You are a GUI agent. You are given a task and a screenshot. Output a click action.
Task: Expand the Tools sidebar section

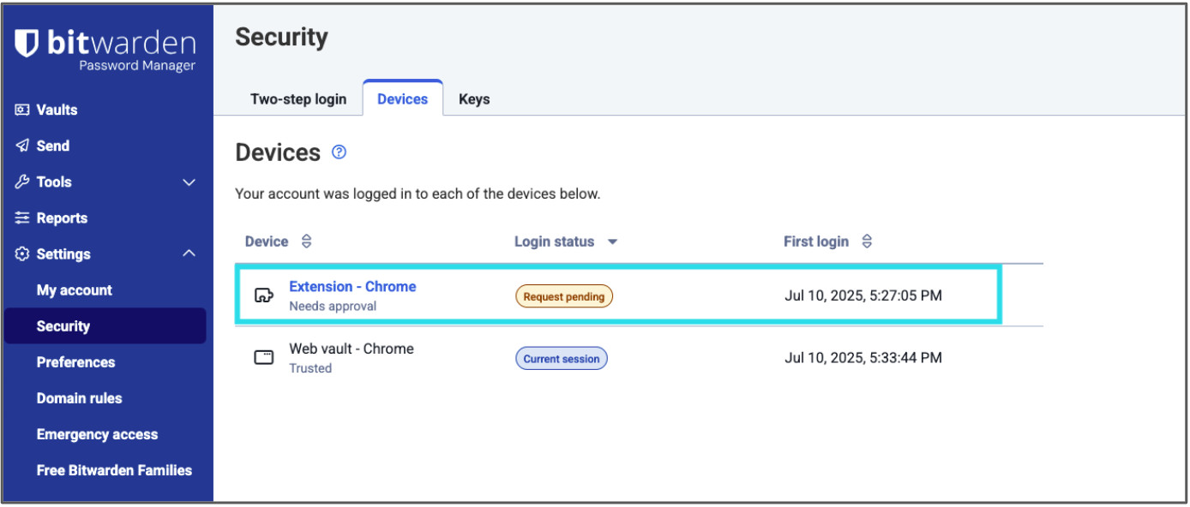tap(188, 182)
